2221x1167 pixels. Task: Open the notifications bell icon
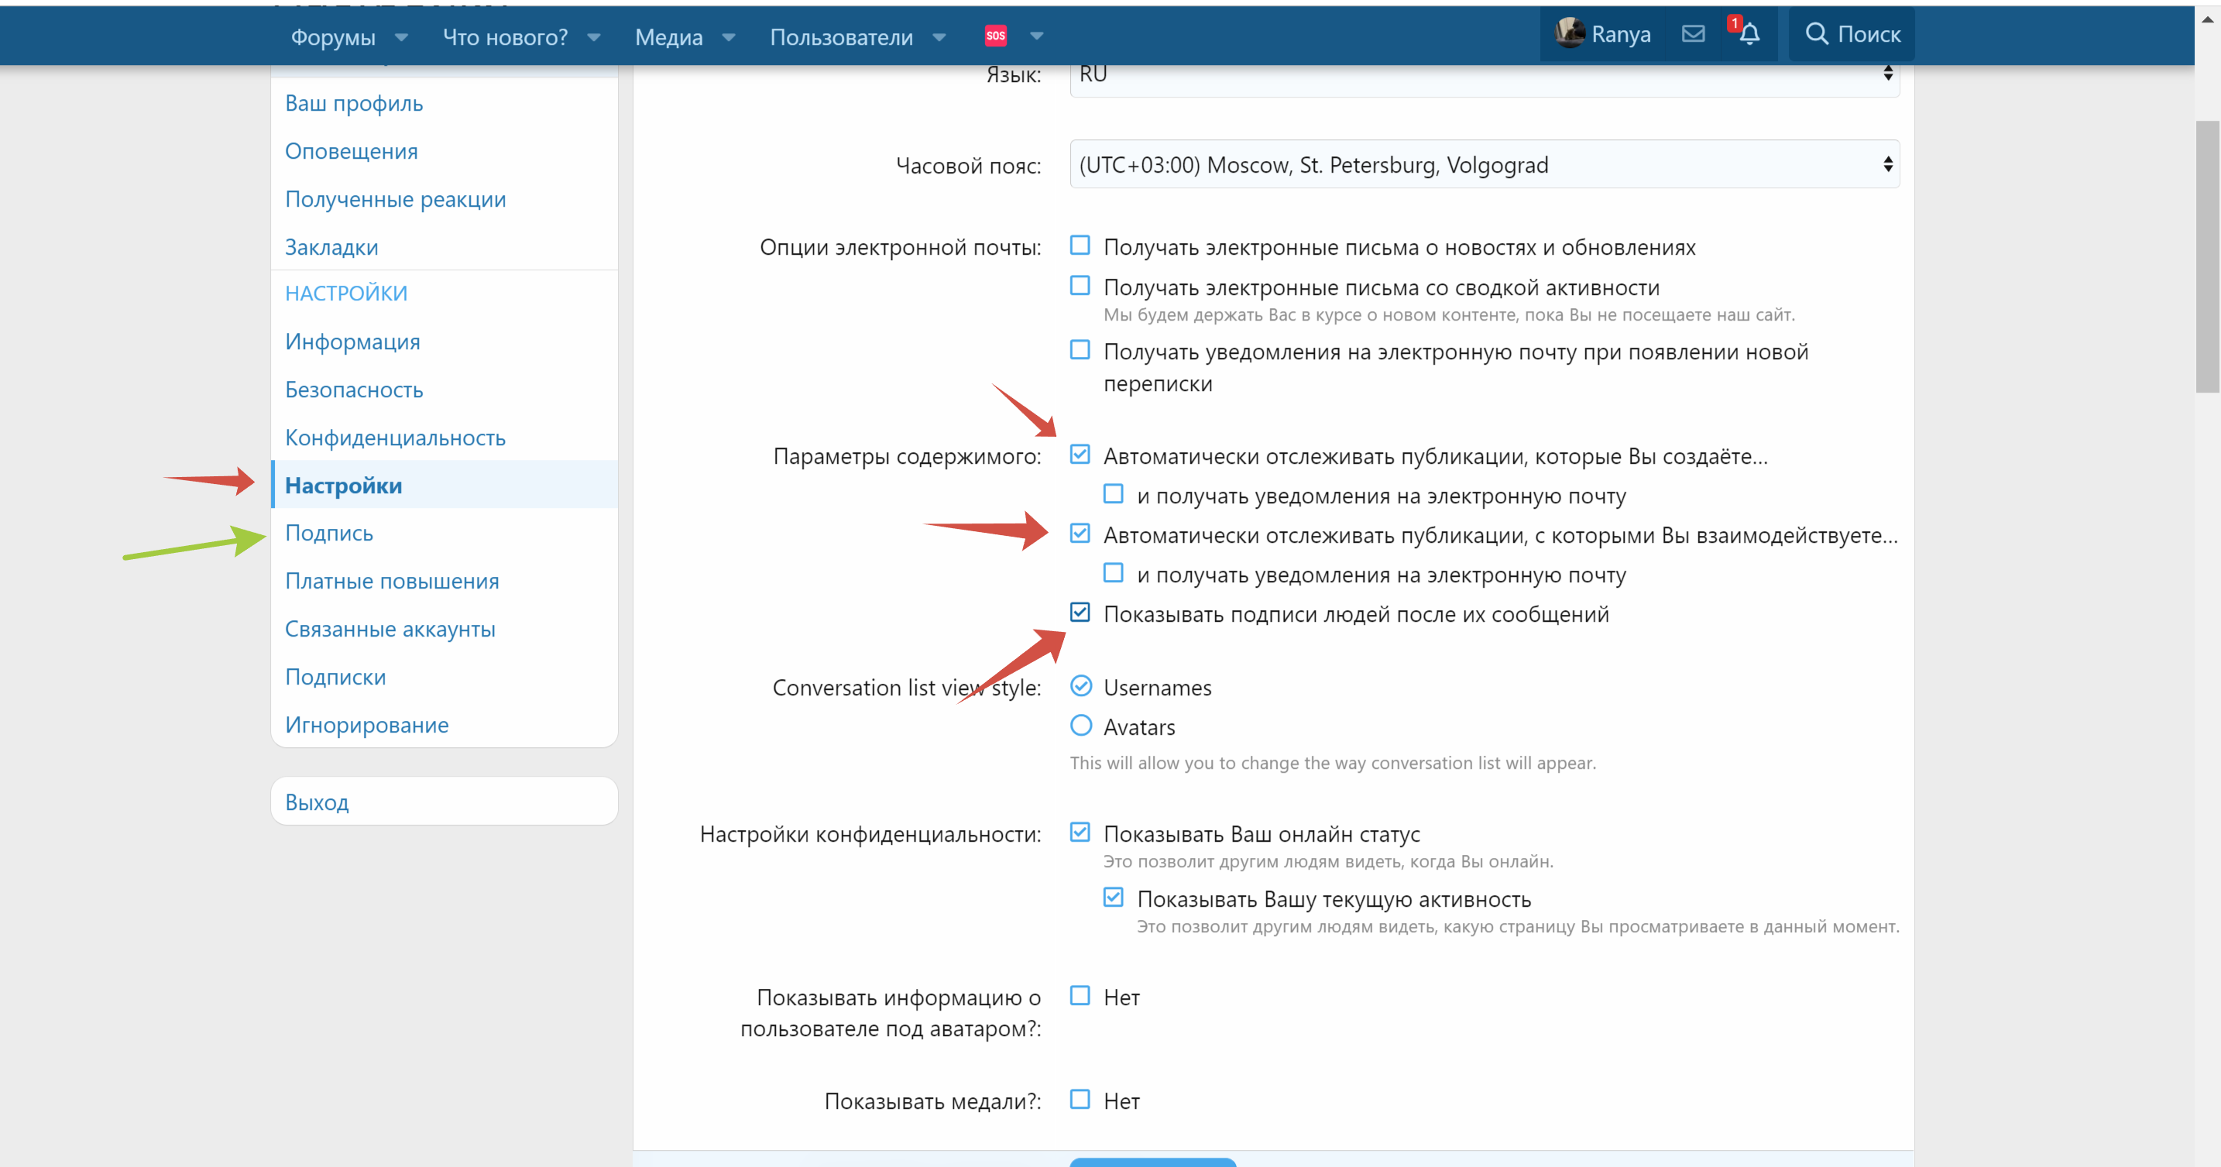pos(1749,35)
